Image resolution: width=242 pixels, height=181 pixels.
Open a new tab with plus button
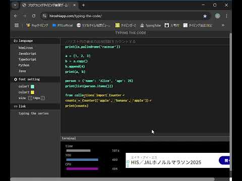(x=83, y=6)
